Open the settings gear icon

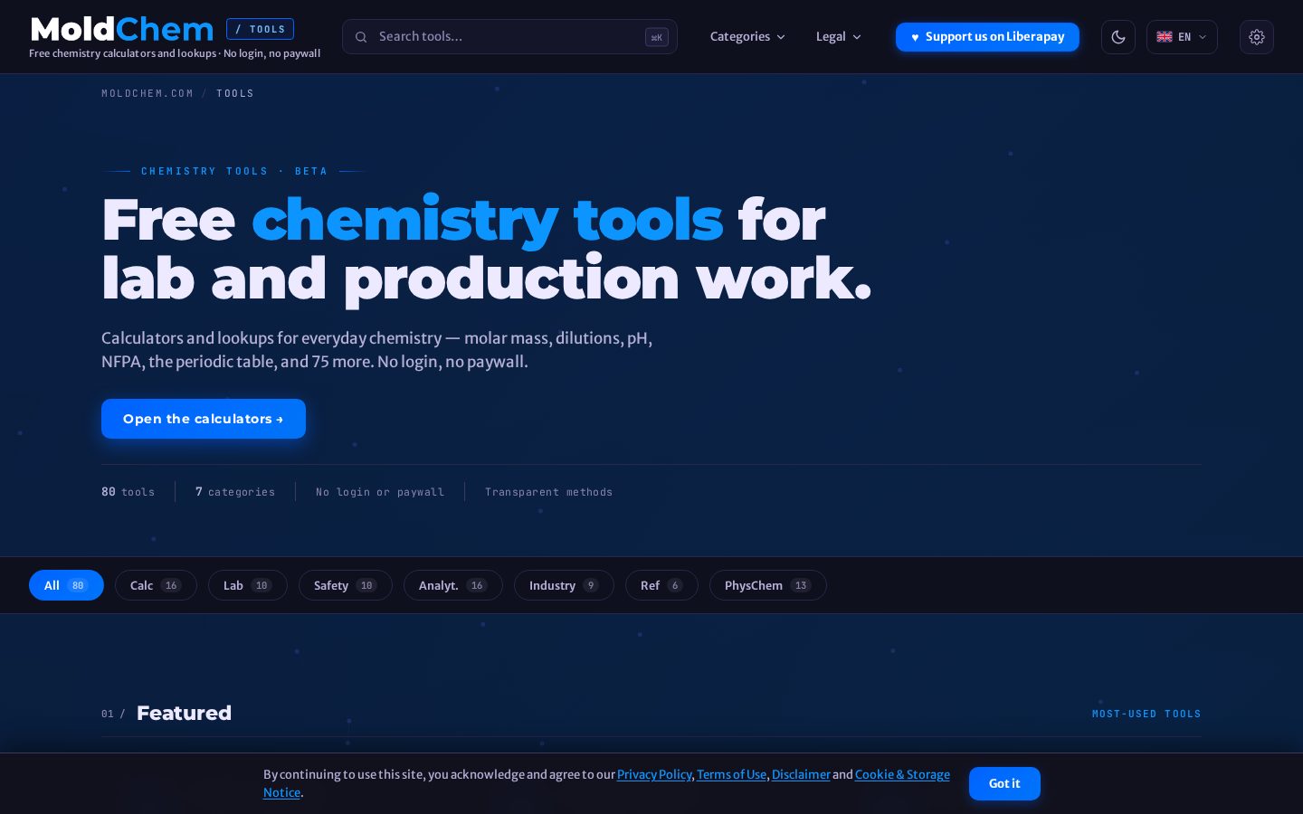coord(1257,37)
